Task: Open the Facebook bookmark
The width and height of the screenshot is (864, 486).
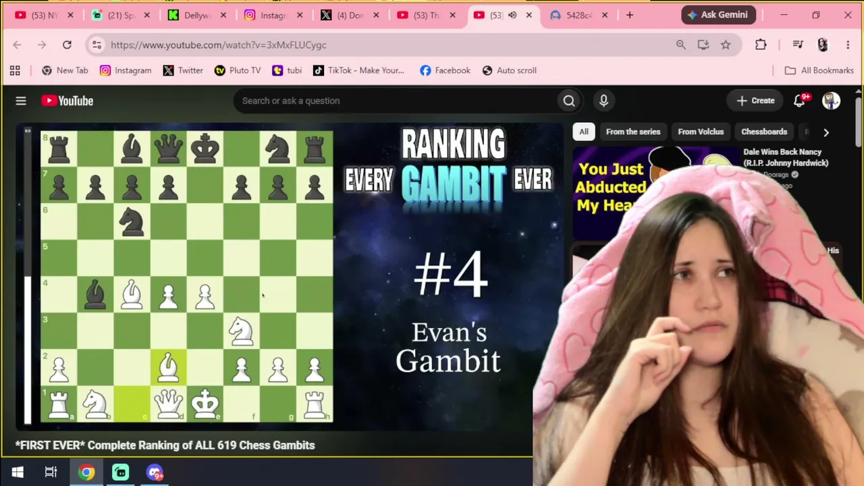Action: (x=445, y=70)
